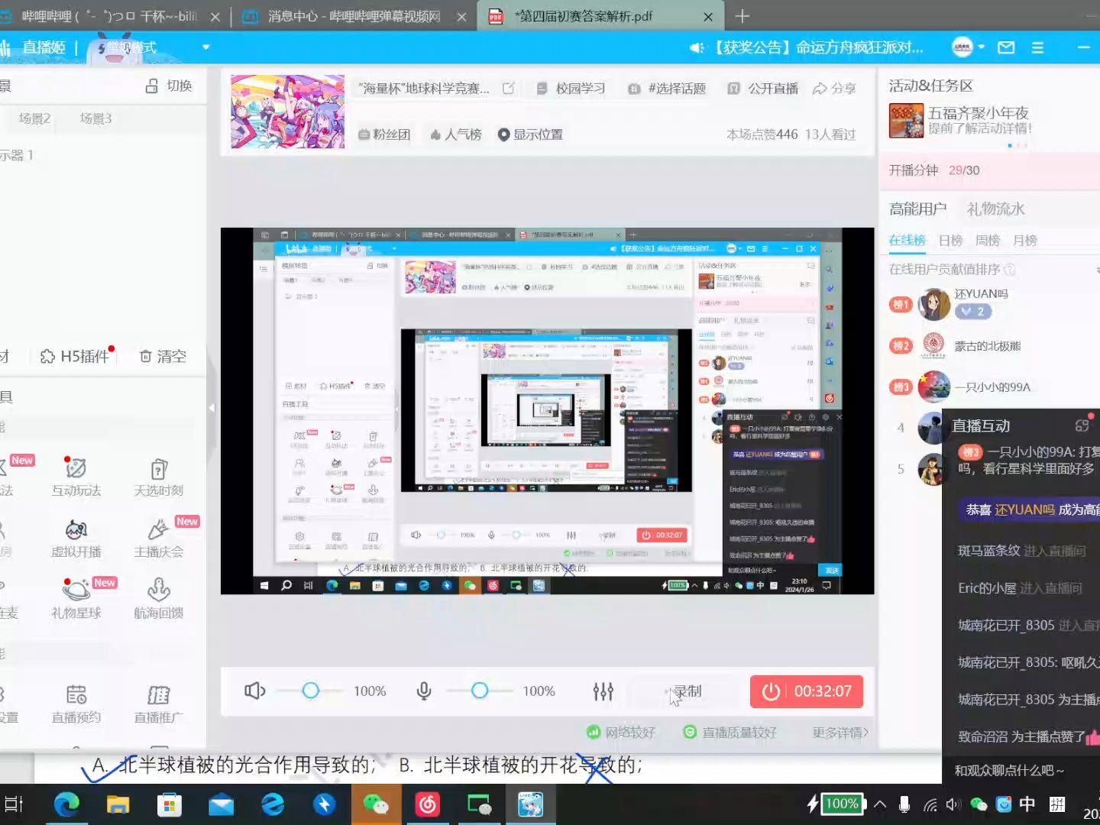Select the 在线榜 online ranking tab
The height and width of the screenshot is (825, 1100).
click(x=907, y=241)
